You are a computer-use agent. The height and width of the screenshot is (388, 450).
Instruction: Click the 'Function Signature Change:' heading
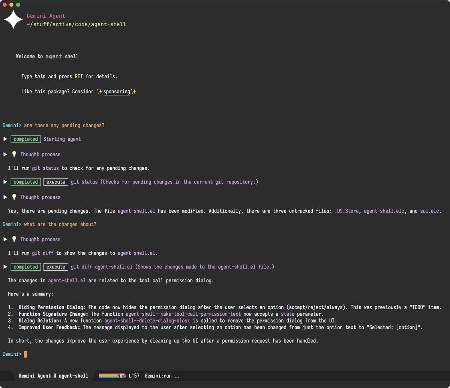tap(54, 314)
